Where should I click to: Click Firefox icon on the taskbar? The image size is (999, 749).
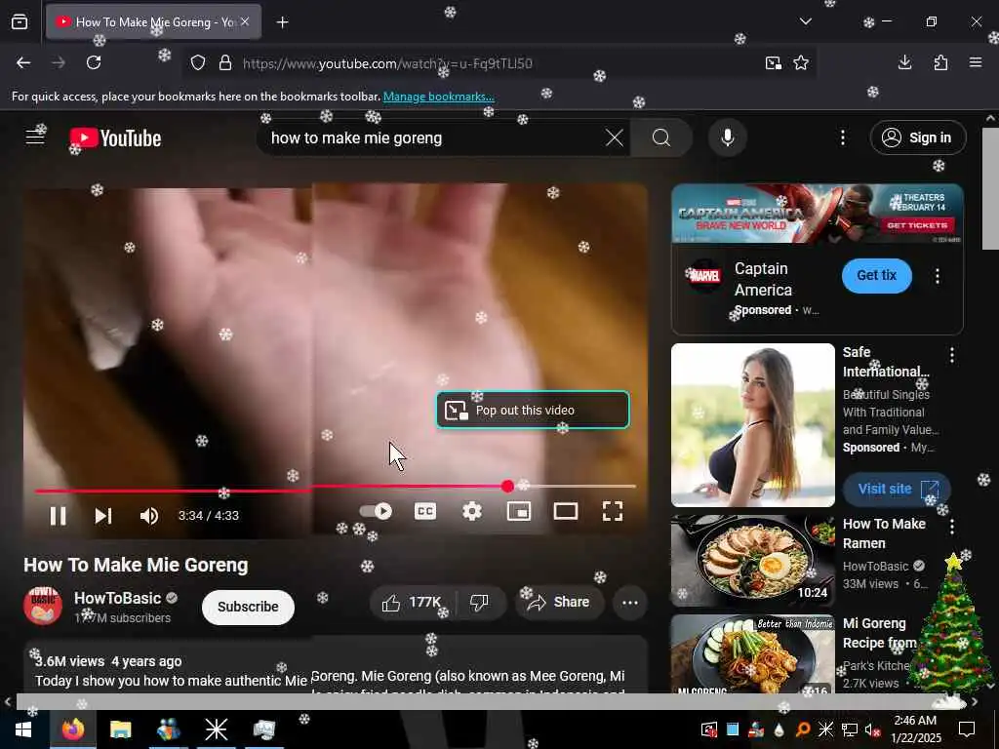(72, 729)
